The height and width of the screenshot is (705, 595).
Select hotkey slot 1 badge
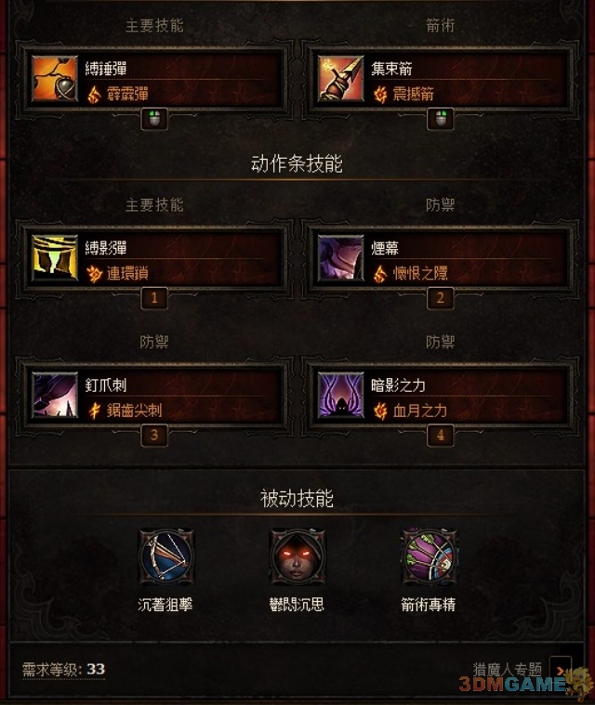[x=154, y=298]
